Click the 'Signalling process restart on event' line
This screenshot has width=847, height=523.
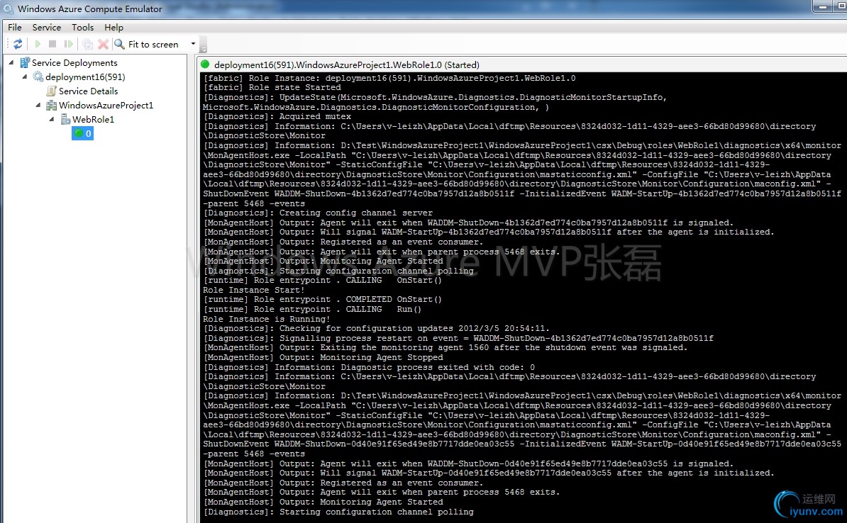pyautogui.click(x=458, y=339)
